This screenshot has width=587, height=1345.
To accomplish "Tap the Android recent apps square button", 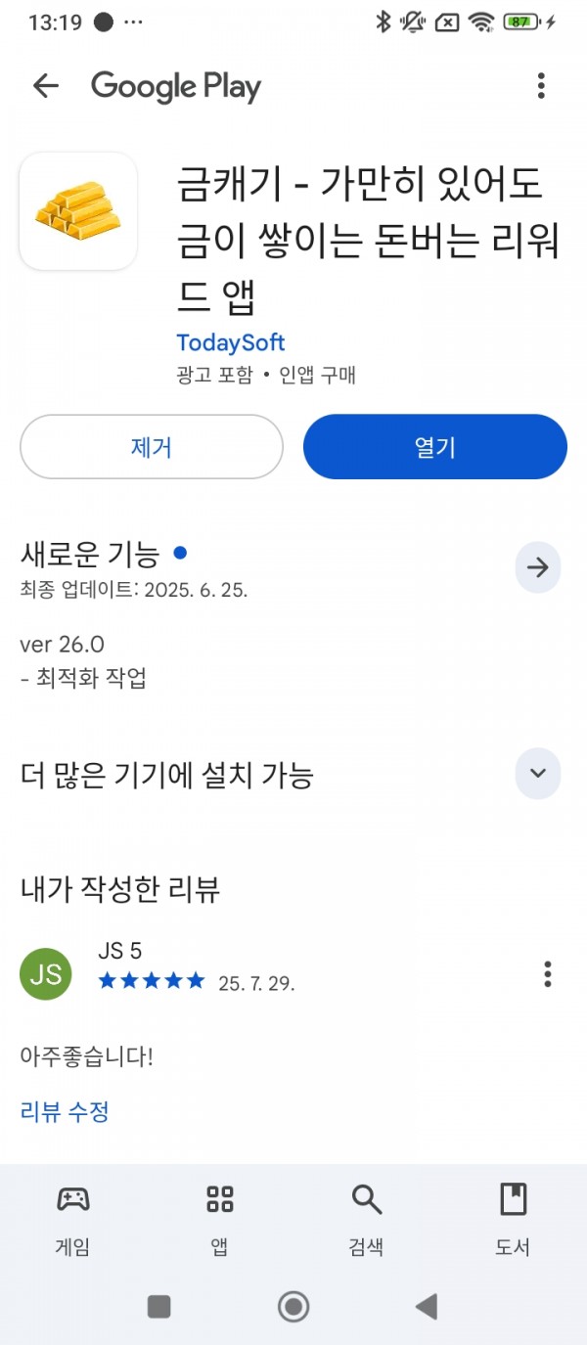I will [158, 1306].
